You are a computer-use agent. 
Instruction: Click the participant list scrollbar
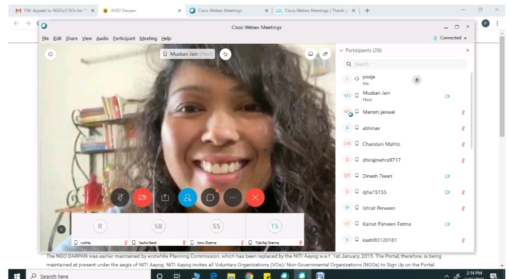point(471,110)
